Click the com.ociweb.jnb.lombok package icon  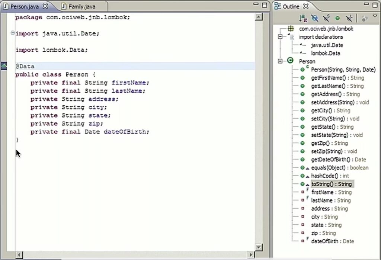pos(291,29)
